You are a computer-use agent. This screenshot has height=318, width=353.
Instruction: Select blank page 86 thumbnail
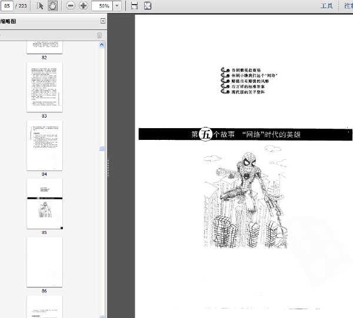tap(45, 262)
